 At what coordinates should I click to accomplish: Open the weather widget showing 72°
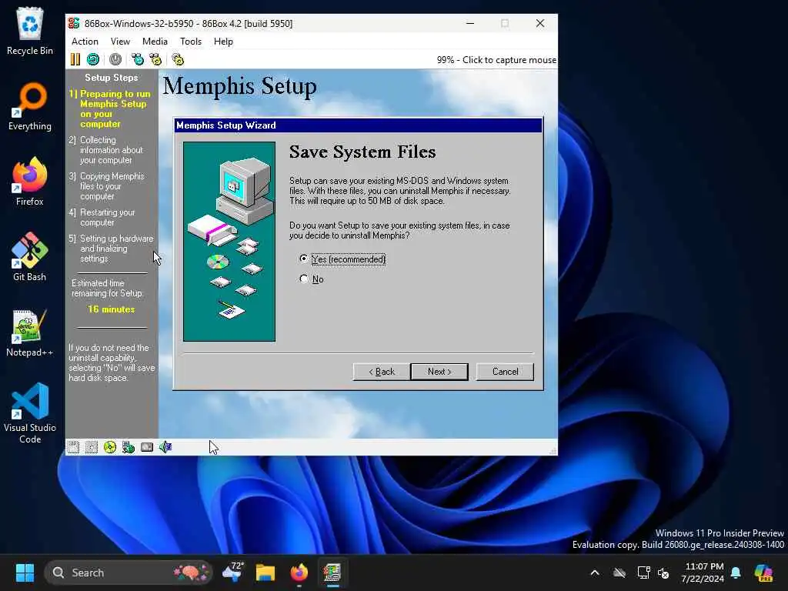tap(233, 573)
